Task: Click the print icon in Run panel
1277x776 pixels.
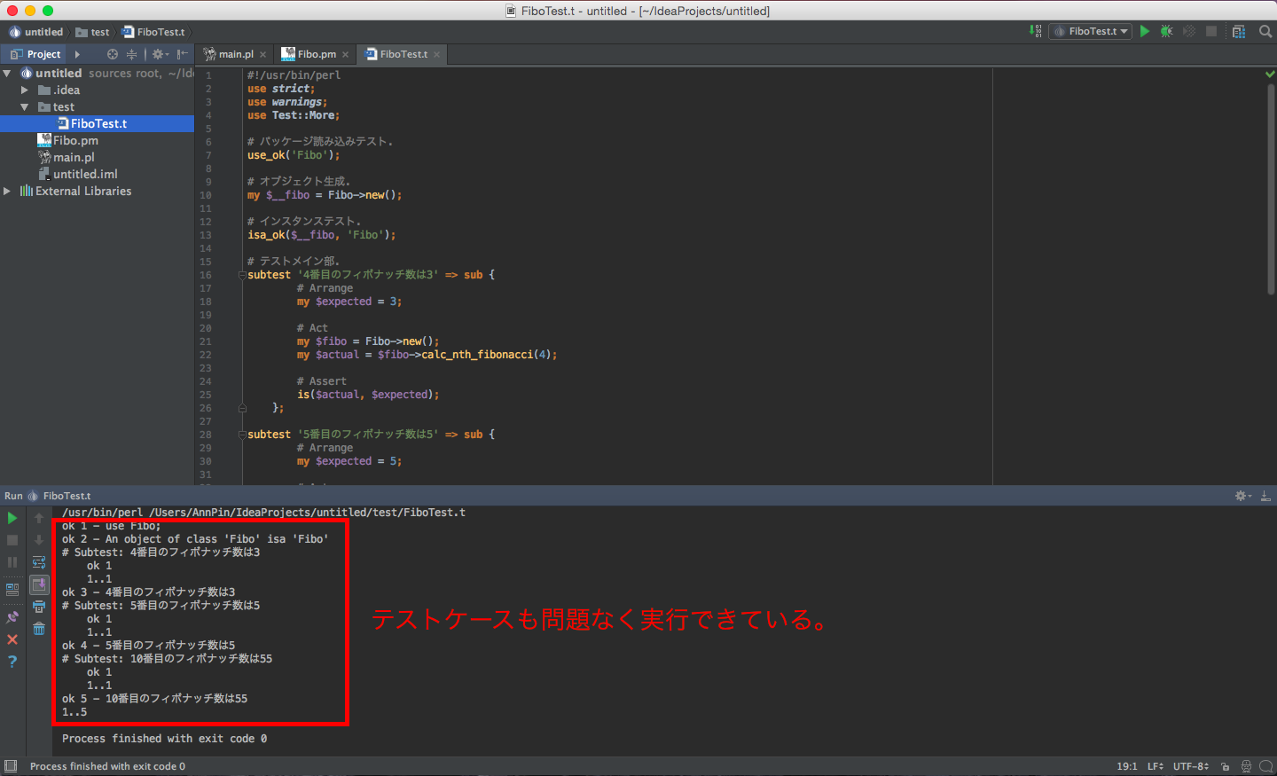Action: pos(39,607)
